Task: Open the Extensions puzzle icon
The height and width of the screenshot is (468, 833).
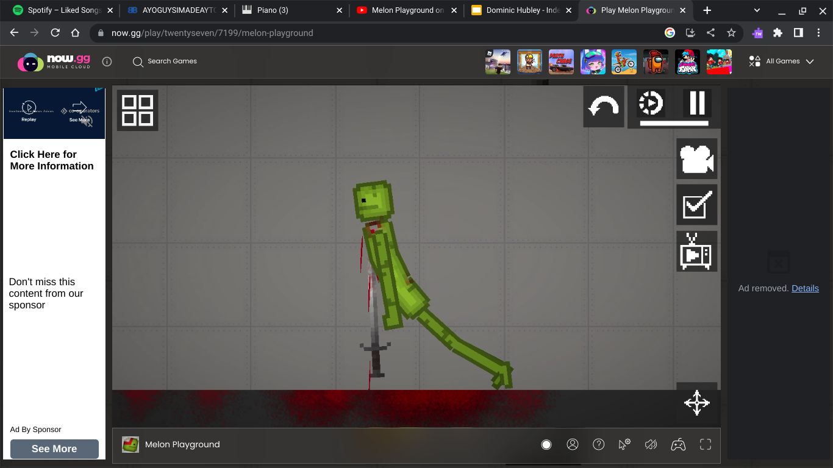Action: click(x=778, y=33)
